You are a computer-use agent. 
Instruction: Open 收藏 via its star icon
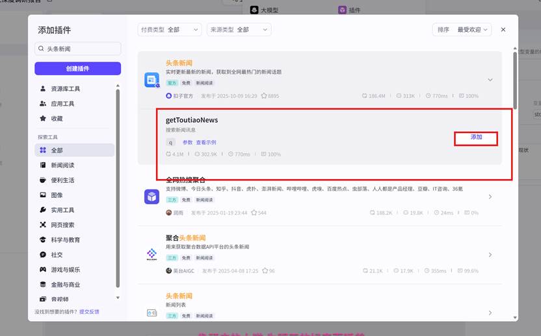(x=43, y=118)
